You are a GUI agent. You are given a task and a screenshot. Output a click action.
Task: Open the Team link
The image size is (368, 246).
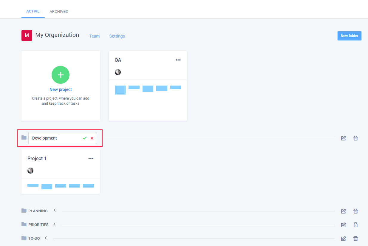pyautogui.click(x=95, y=36)
